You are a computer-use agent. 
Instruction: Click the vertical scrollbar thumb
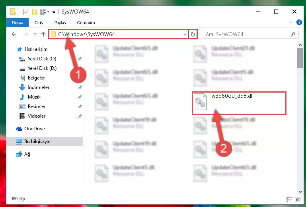point(300,58)
